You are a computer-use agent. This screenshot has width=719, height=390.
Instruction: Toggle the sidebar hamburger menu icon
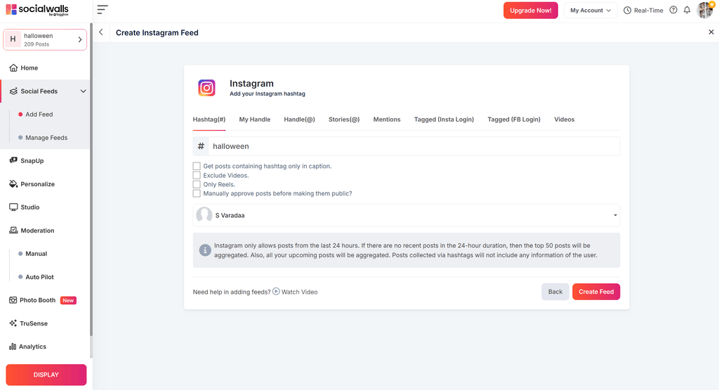pyautogui.click(x=103, y=10)
